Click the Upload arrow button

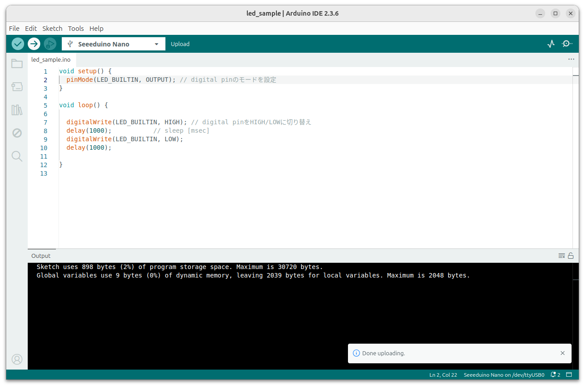[x=34, y=44]
